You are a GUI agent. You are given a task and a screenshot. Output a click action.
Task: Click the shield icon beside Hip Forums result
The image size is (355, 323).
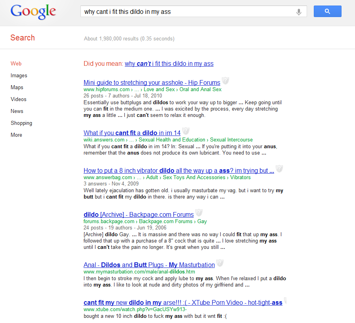point(225,80)
